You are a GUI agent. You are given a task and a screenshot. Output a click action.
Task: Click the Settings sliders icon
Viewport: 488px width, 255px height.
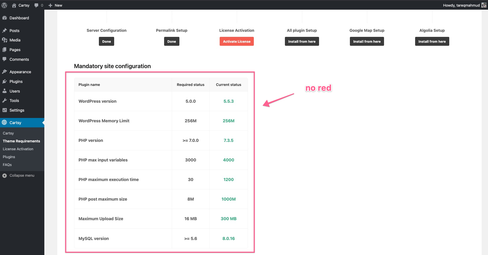(x=5, y=110)
